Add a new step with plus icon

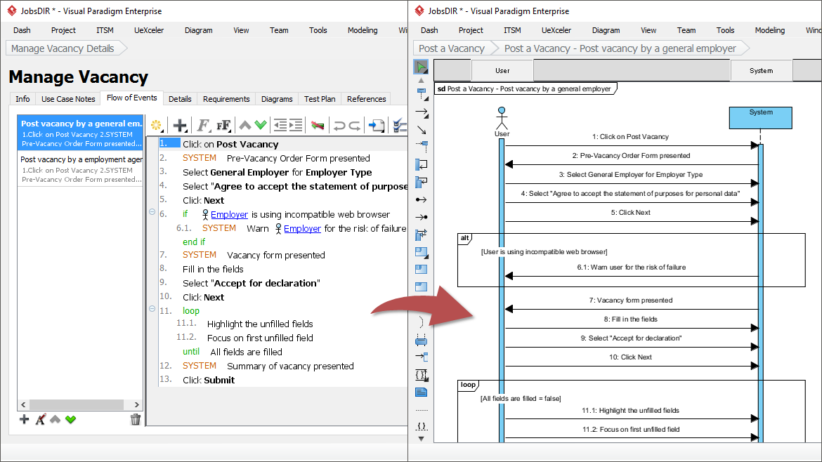point(180,125)
